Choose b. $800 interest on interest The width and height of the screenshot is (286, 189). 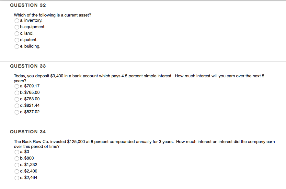(x=17, y=158)
